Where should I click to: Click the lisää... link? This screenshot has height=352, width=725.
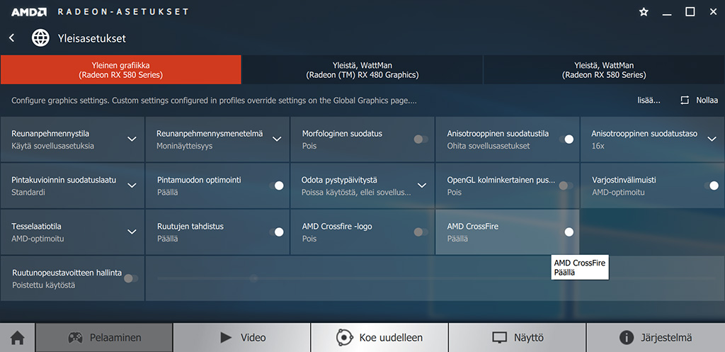649,101
